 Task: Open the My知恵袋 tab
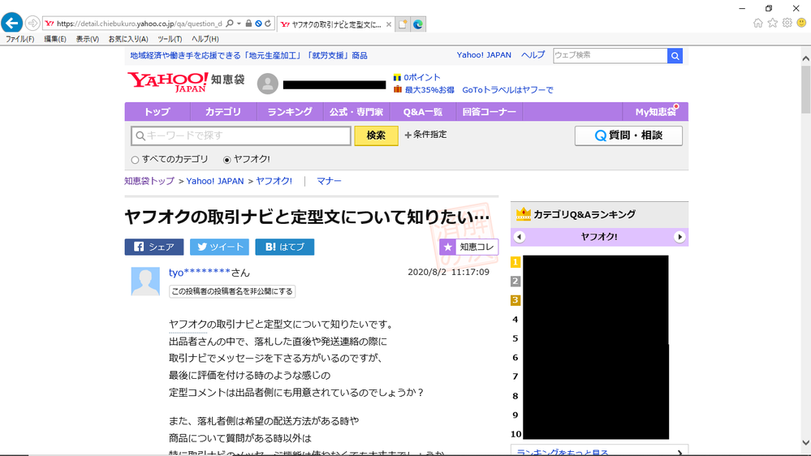pos(655,112)
